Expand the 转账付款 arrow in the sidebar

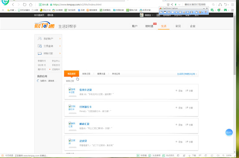pos(60,53)
